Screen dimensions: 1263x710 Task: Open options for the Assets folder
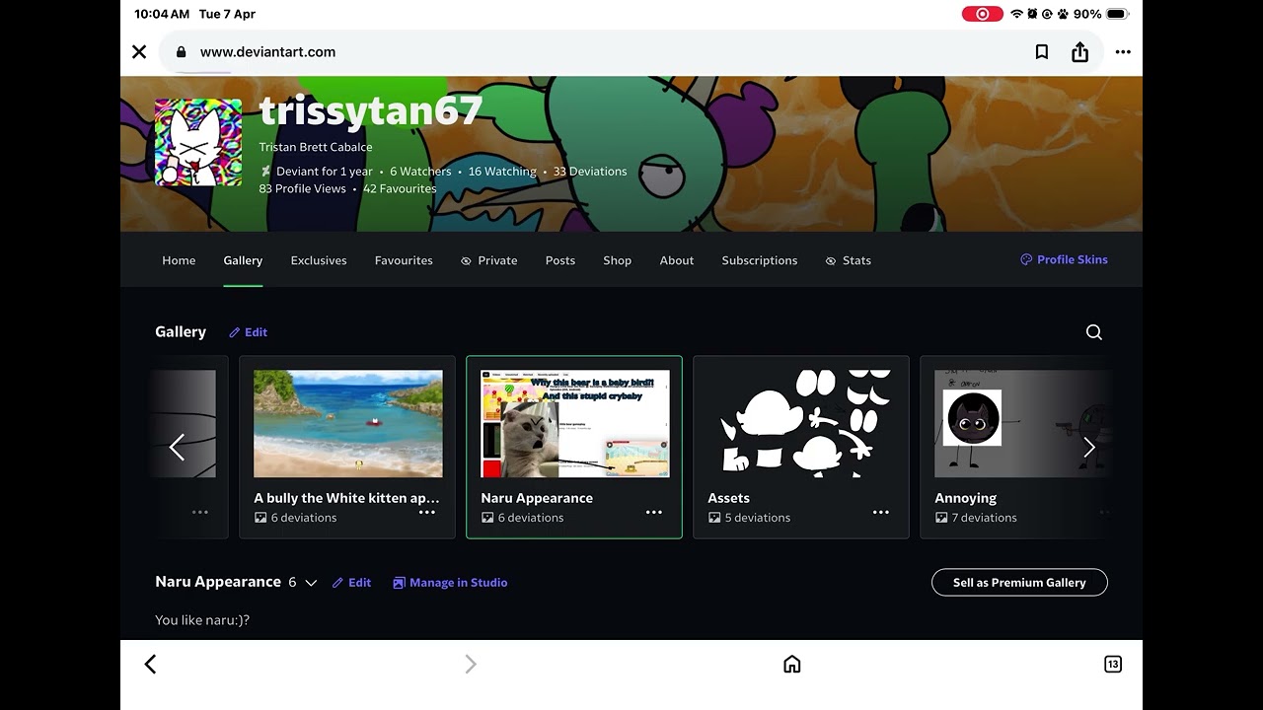[881, 513]
